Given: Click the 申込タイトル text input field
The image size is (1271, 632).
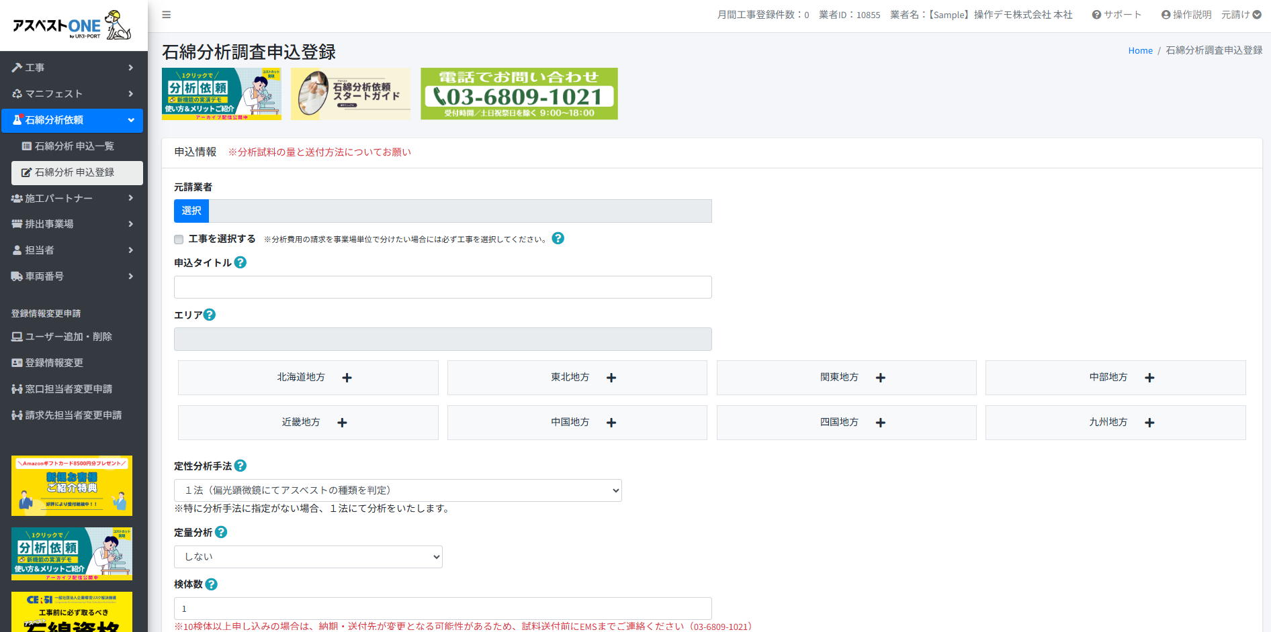Looking at the screenshot, I should [x=443, y=287].
